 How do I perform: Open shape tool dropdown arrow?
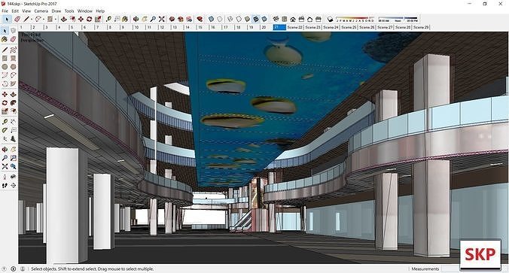pos(55,20)
